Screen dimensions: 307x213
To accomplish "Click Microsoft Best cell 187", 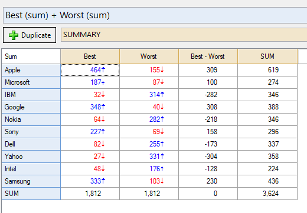I will (x=90, y=82).
